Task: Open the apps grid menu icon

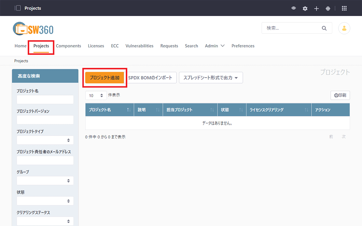Action: click(x=344, y=8)
